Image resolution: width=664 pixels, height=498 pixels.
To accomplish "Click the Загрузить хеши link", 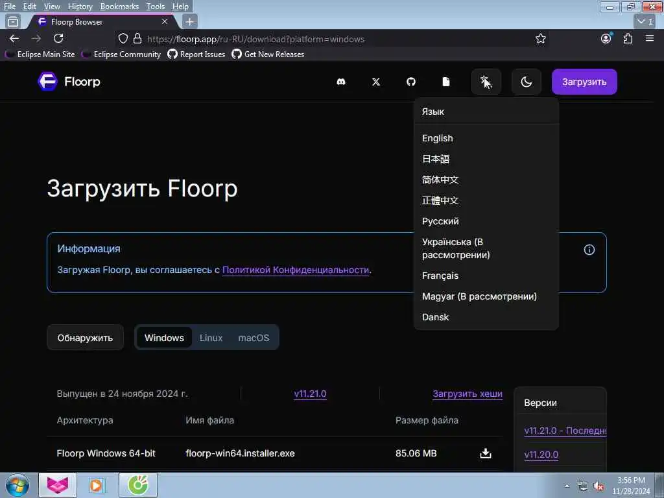I will coord(468,394).
